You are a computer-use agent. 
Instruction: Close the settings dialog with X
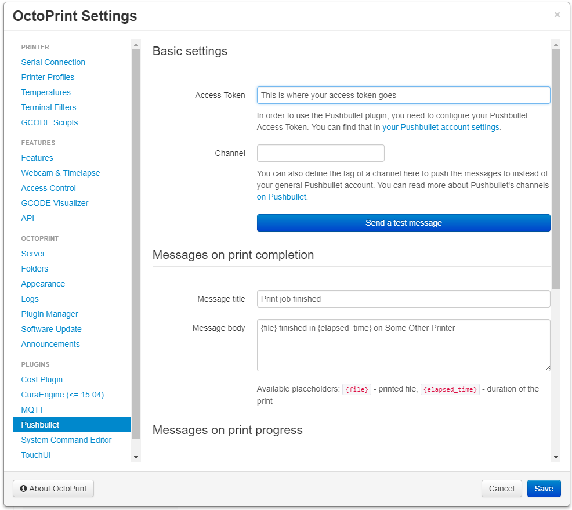click(557, 15)
